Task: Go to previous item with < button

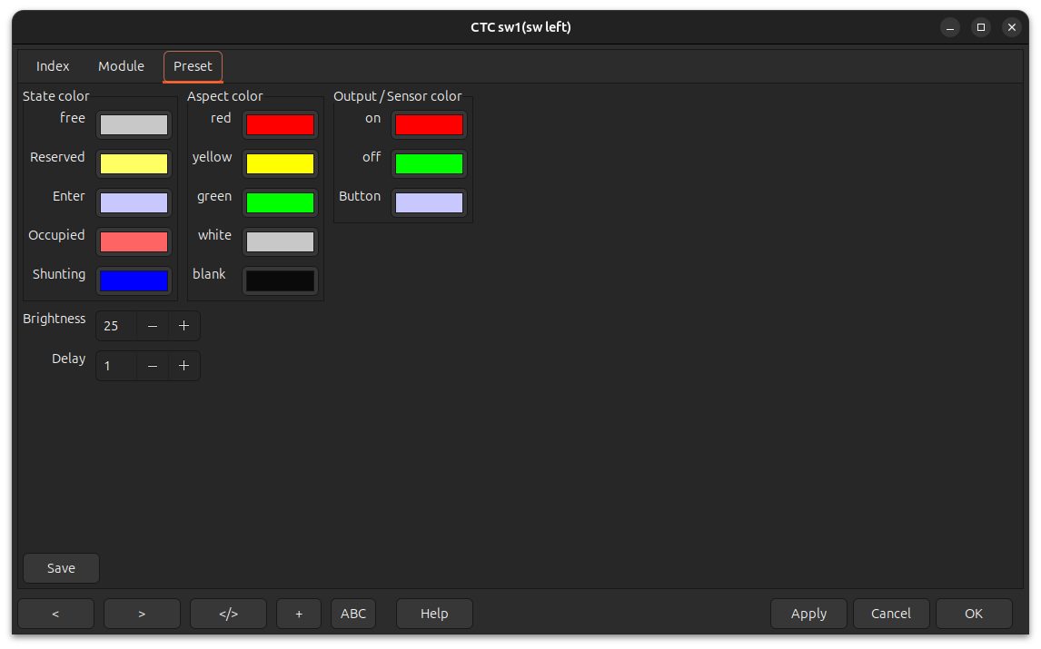Action: (55, 614)
